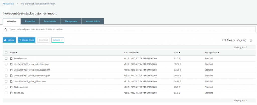Go to the Amazon S3 breadcrumb link
The width and height of the screenshot is (257, 105).
(x=8, y=4)
